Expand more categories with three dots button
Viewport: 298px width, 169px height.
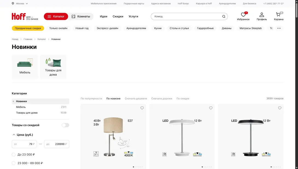pos(279,28)
